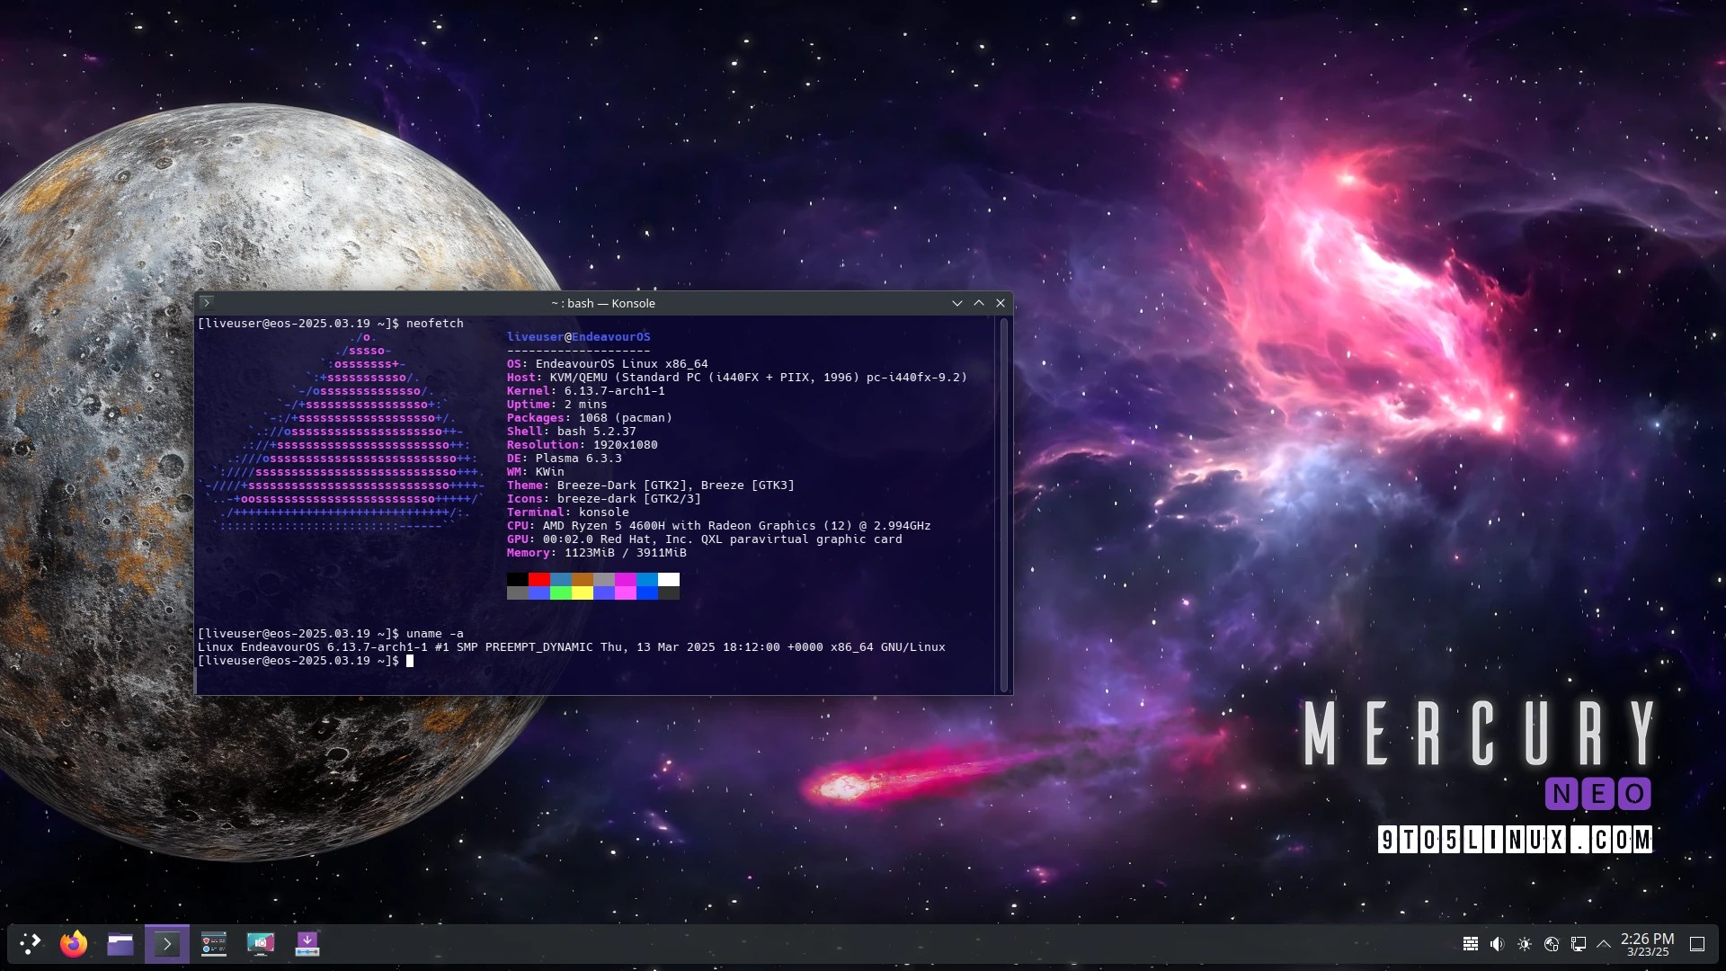Open the EndeavourOS Welcome app icon
Image resolution: width=1726 pixels, height=971 pixels.
click(x=214, y=944)
